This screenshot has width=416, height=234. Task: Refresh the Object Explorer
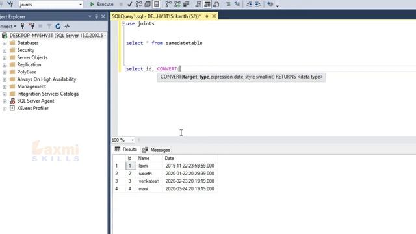point(58,26)
